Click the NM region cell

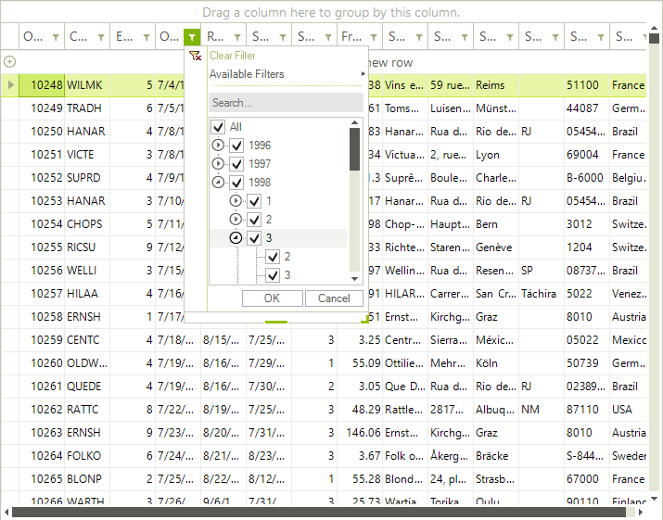(542, 410)
